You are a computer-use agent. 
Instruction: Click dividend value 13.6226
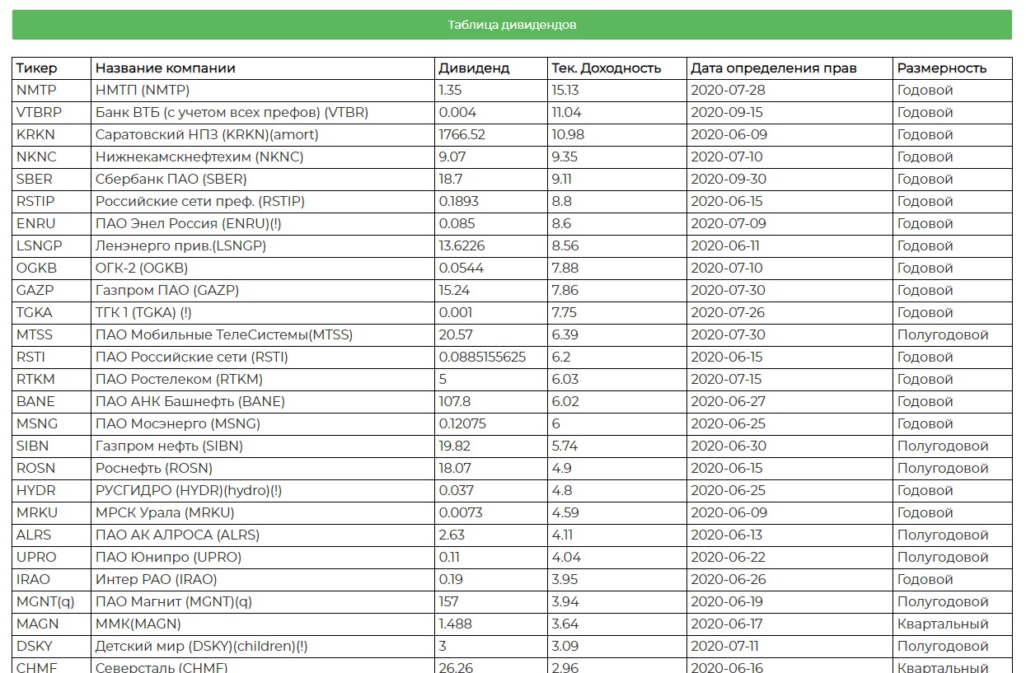(x=461, y=246)
